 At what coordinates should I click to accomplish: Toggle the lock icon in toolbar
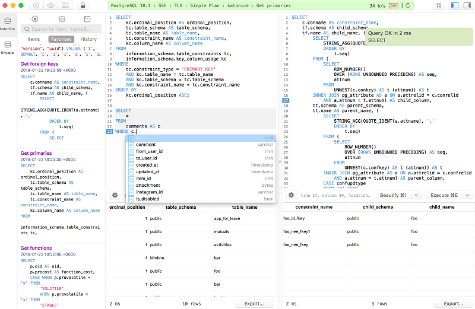[x=83, y=5]
